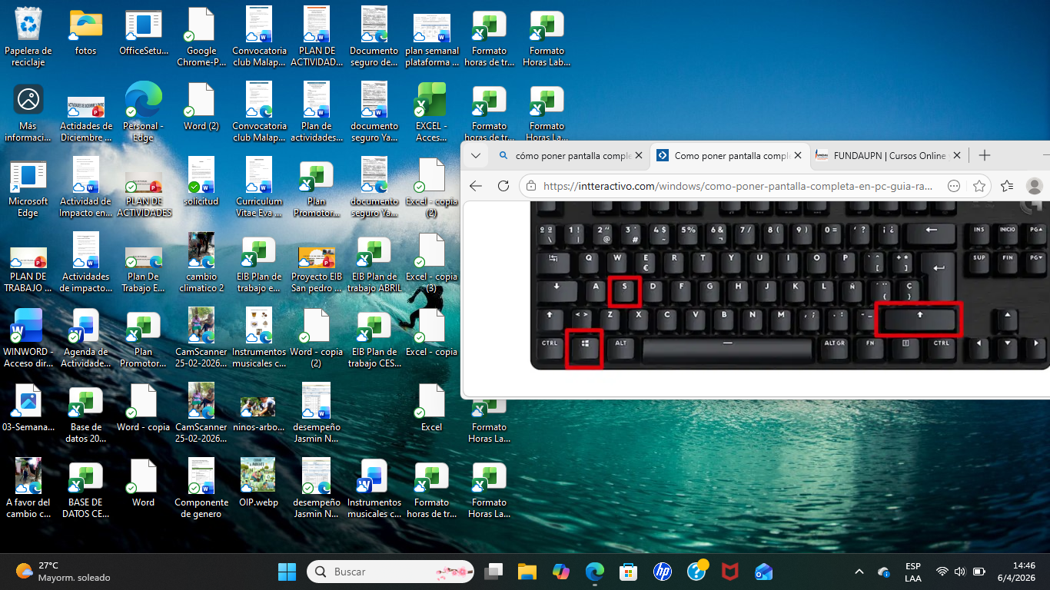Show hidden system tray icons
Image resolution: width=1050 pixels, height=590 pixels.
(859, 572)
